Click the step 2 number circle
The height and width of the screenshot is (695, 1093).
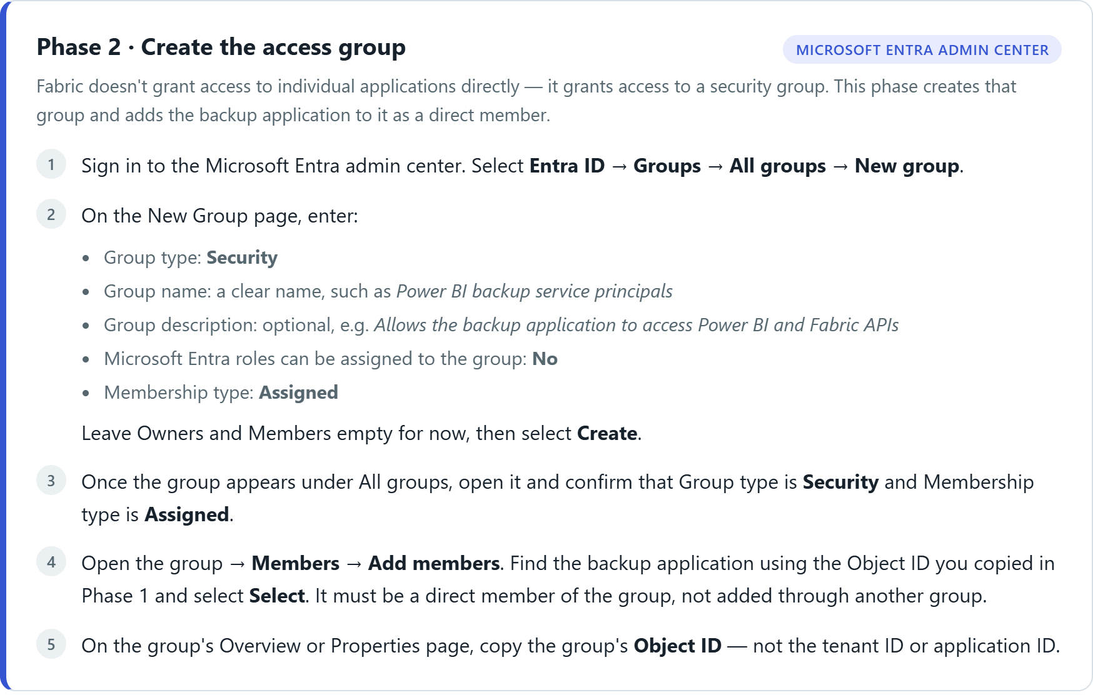51,214
